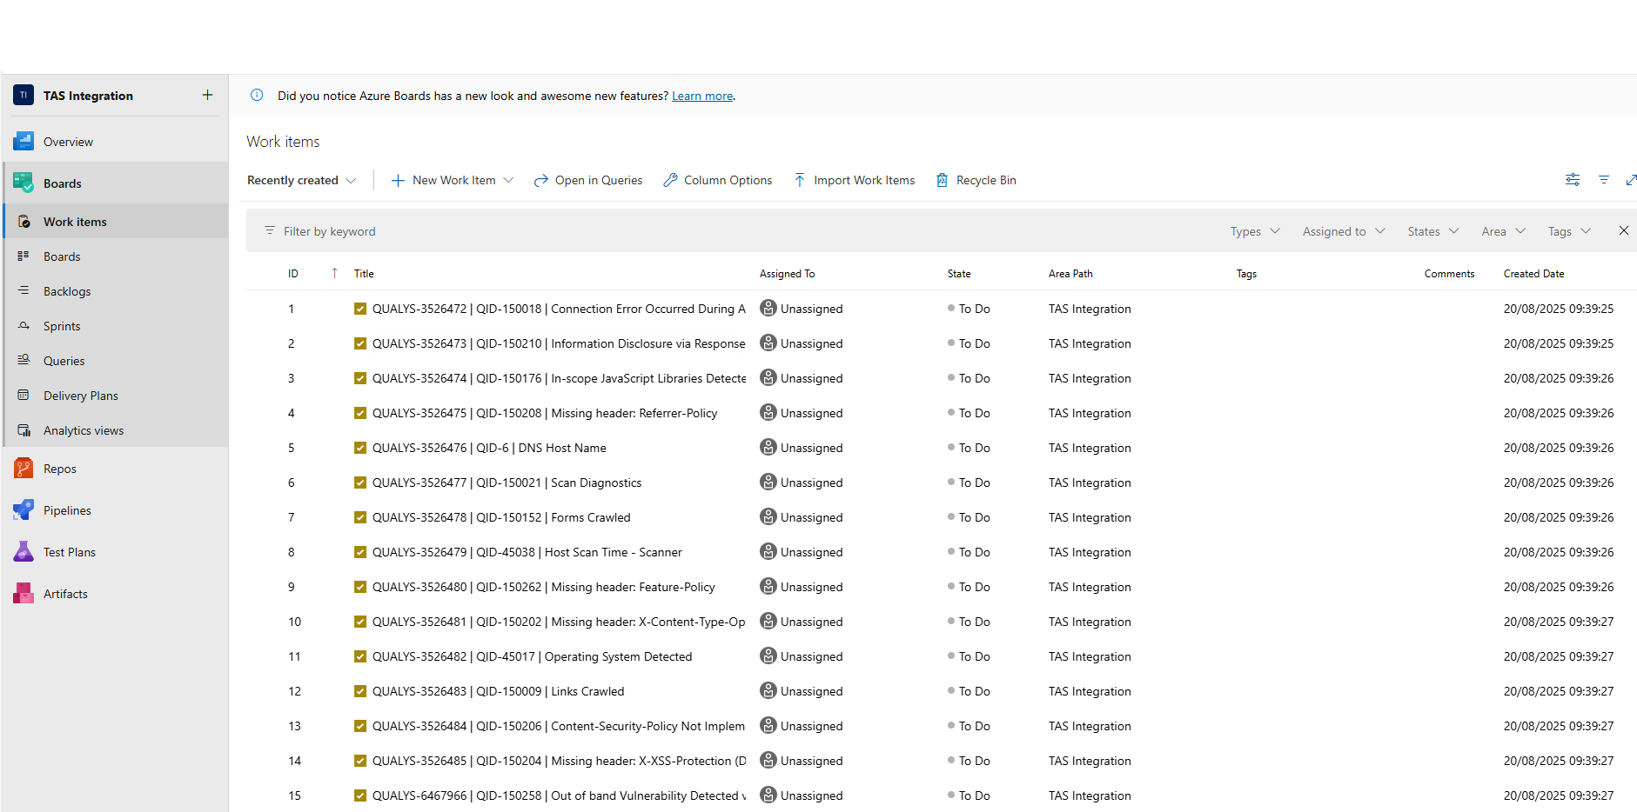
Task: Expand the Recently created view dropdown
Action: [302, 180]
